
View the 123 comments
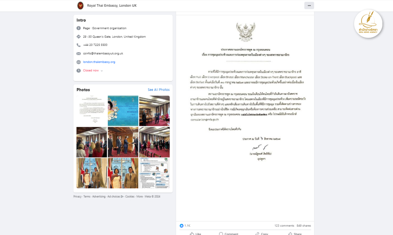pyautogui.click(x=284, y=226)
